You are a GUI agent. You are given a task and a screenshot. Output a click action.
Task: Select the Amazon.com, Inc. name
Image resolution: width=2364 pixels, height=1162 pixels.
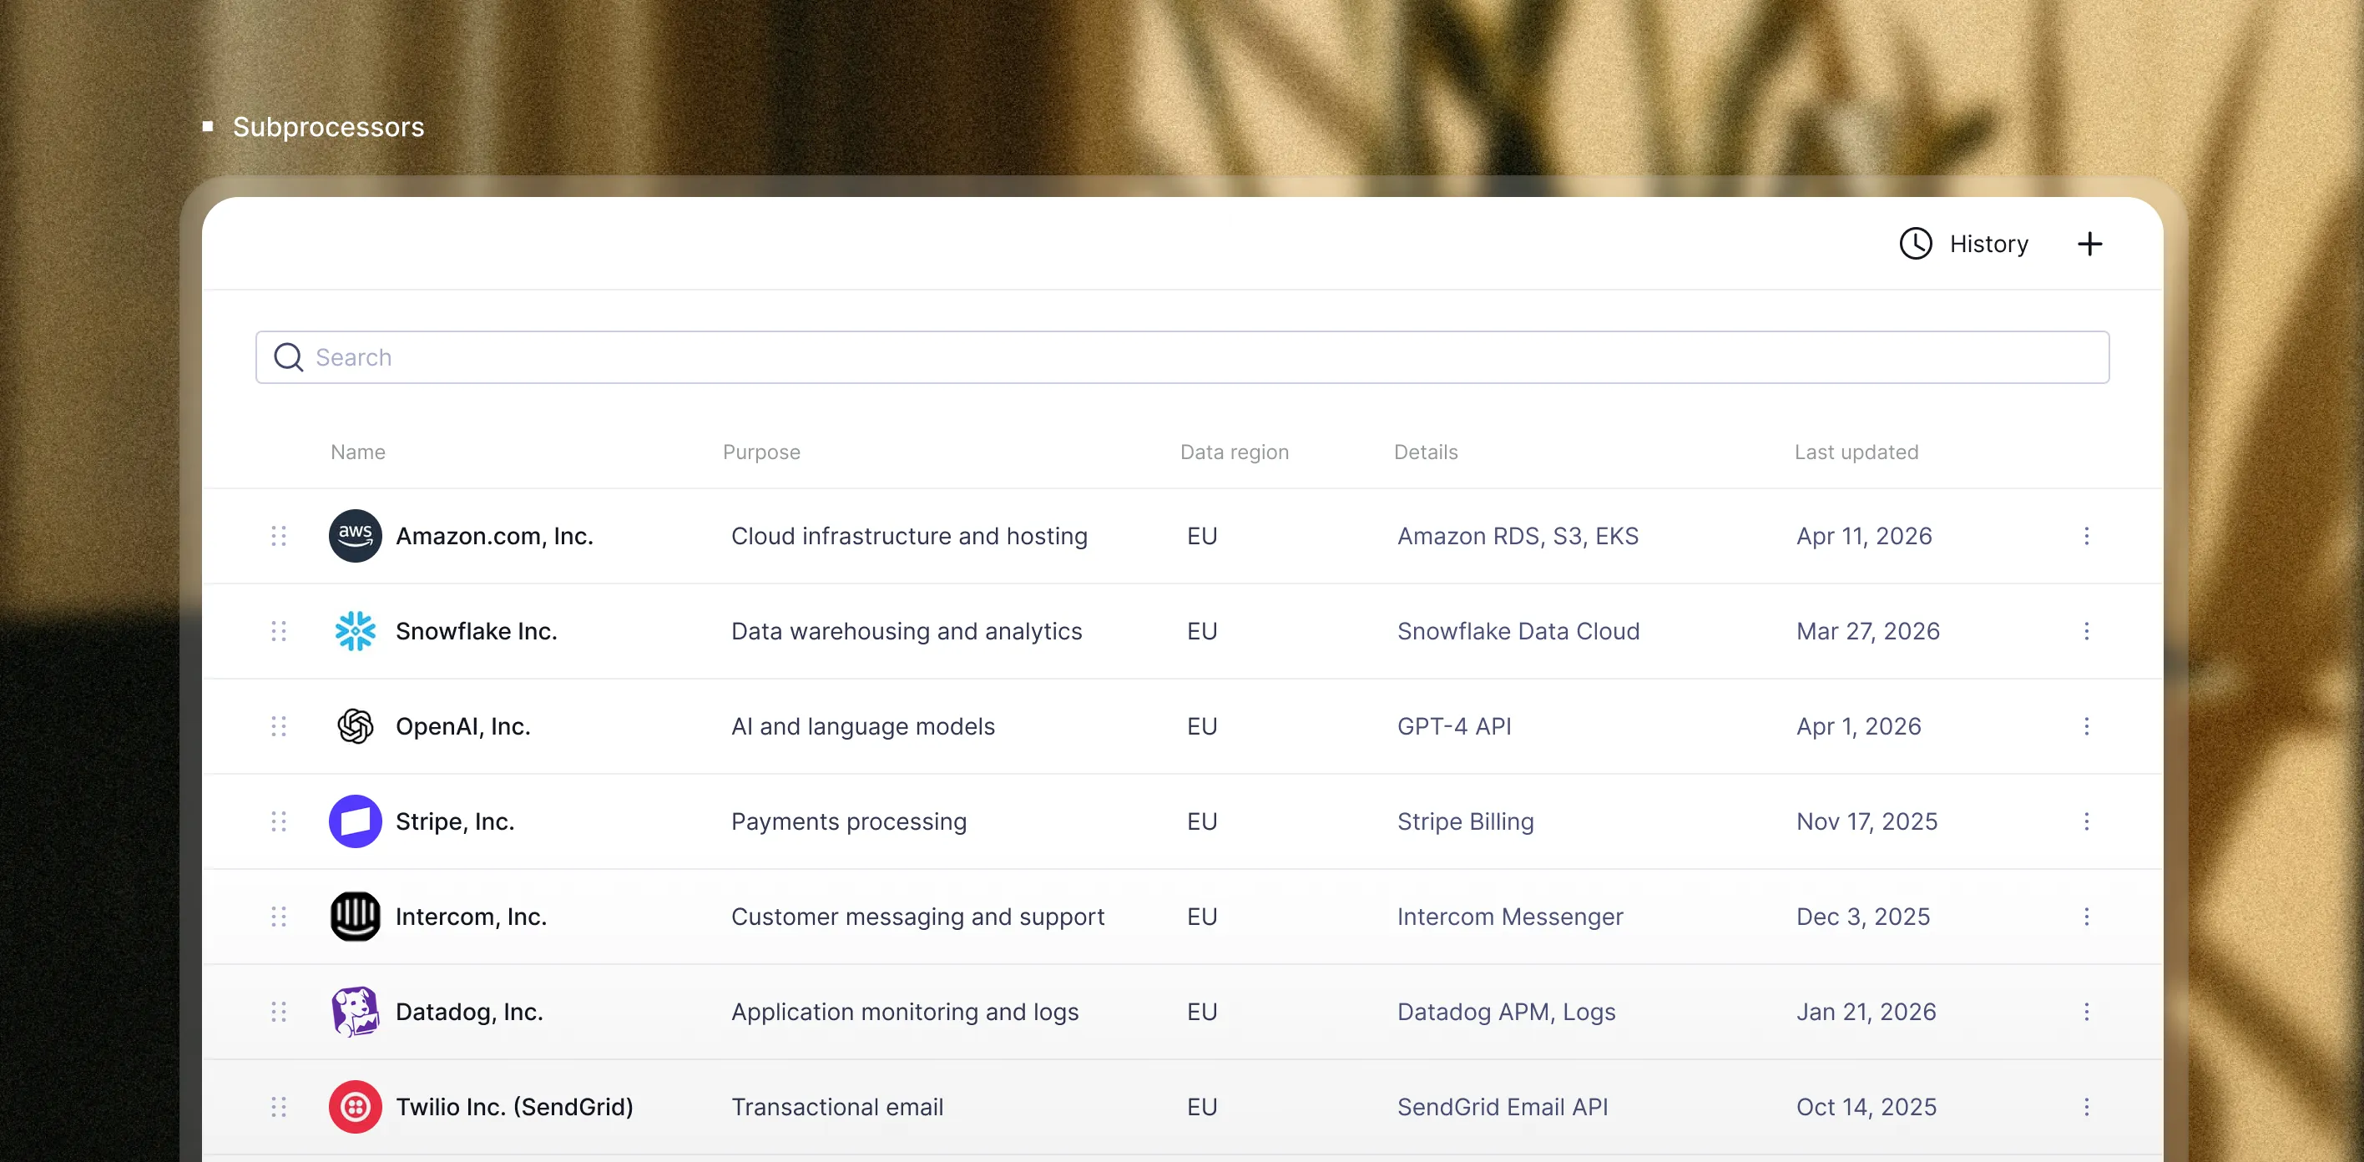493,535
